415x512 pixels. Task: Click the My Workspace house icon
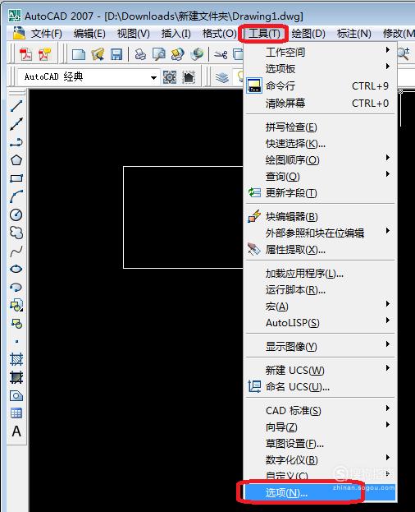point(189,77)
